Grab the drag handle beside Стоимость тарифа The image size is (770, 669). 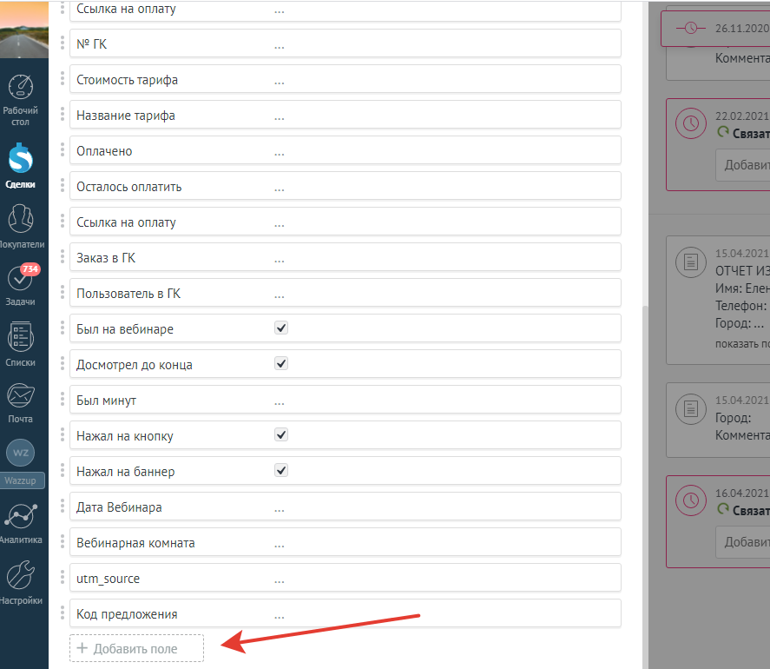[63, 80]
